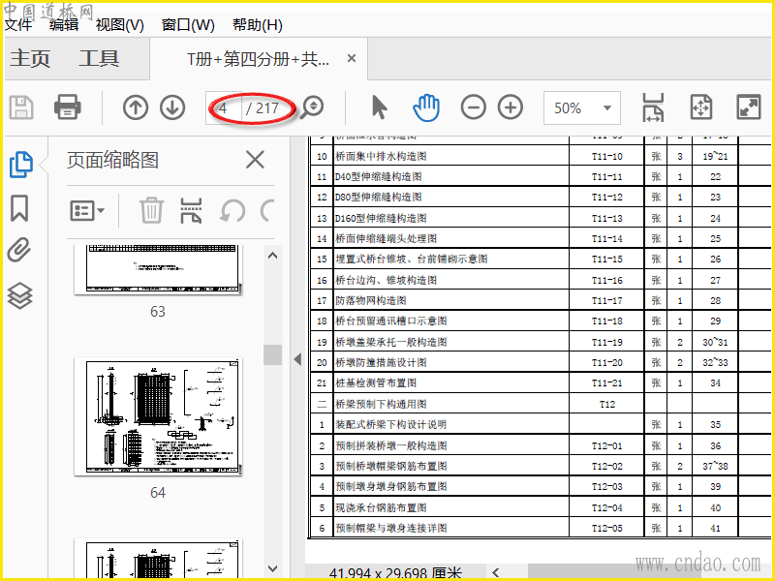Delete selected pages trash icon

(x=151, y=210)
